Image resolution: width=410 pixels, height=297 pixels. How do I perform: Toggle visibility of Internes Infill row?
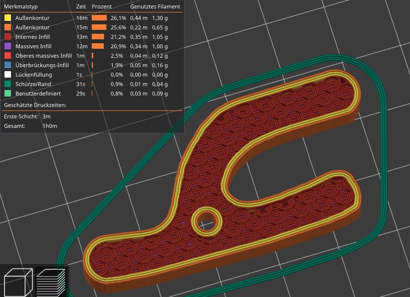(x=93, y=37)
